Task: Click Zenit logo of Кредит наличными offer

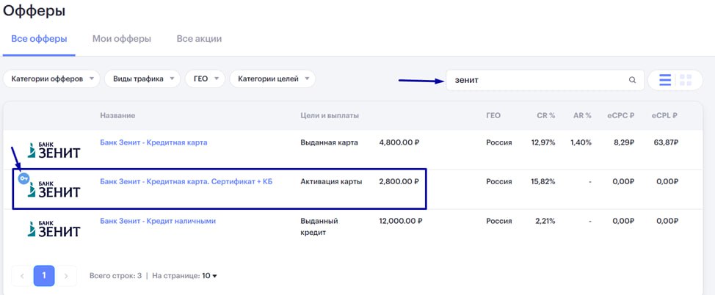Action: tap(54, 229)
